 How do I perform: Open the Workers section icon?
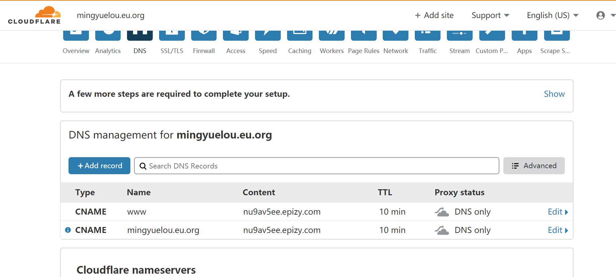332,35
